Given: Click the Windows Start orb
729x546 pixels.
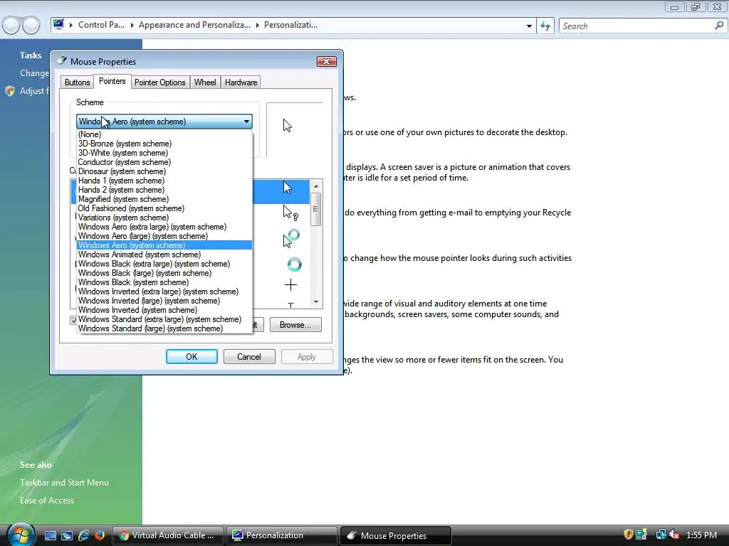Looking at the screenshot, I should coord(21,534).
